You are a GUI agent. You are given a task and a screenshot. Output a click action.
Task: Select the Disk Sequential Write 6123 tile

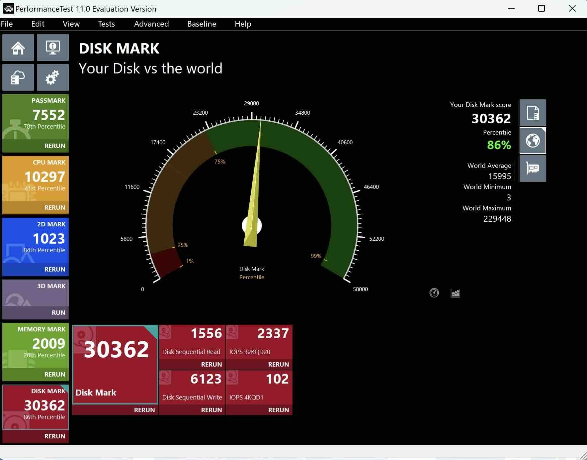[192, 388]
